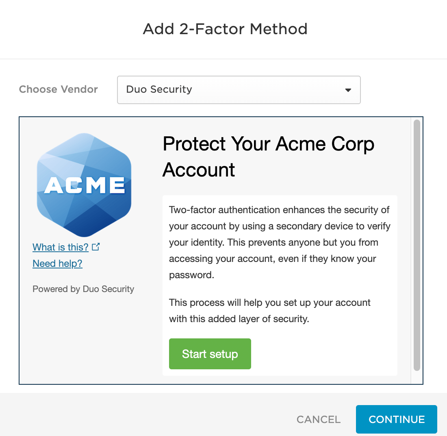Click the two-factor authentication description paragraph
447x436 pixels.
coord(280,242)
